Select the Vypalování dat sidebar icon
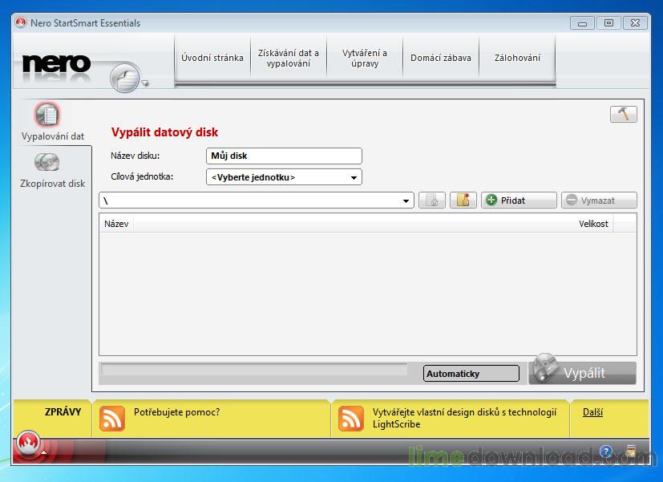 point(47,115)
